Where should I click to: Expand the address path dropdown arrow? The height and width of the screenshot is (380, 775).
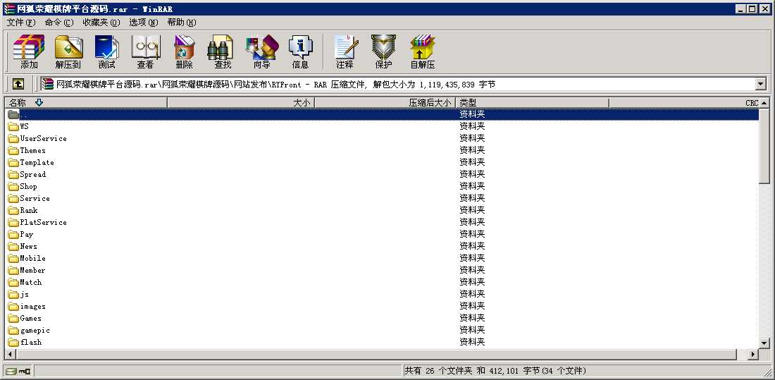click(x=761, y=84)
